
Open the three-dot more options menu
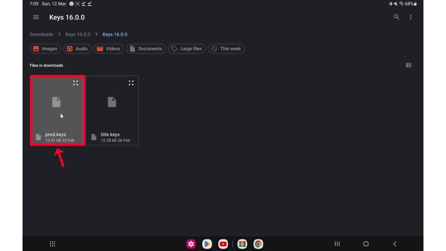[411, 17]
